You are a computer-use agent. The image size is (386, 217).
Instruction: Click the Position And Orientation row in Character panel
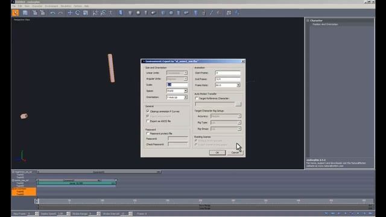tap(325, 24)
